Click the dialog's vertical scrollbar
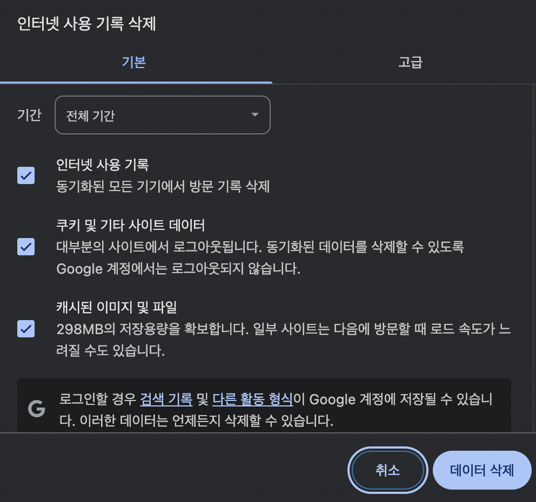The height and width of the screenshot is (502, 536). click(x=534, y=259)
